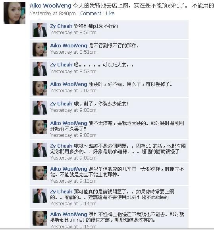Open Zy Cheah name on 9:03pm comment

(x=61, y=104)
